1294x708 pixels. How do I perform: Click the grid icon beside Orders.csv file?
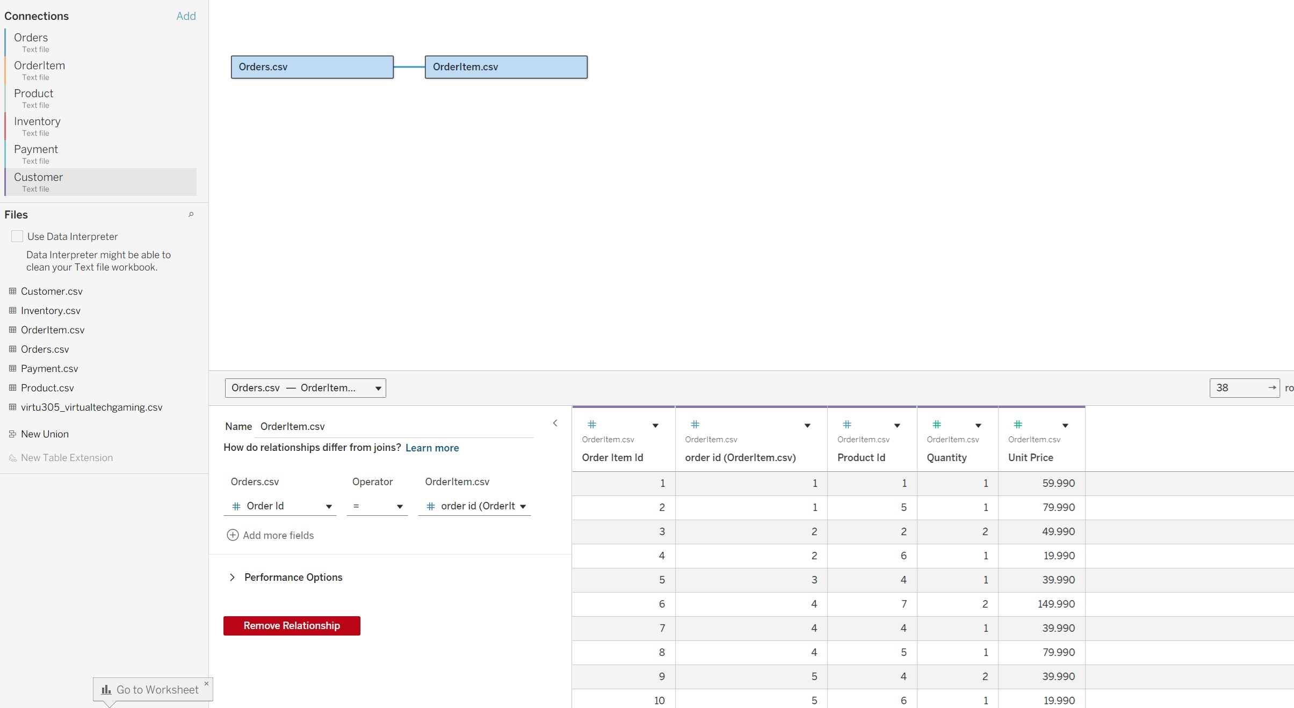coord(12,348)
